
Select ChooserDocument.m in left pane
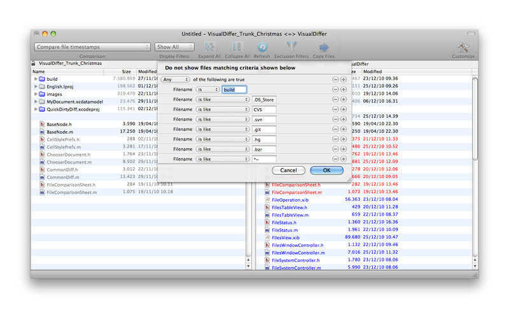click(x=69, y=162)
